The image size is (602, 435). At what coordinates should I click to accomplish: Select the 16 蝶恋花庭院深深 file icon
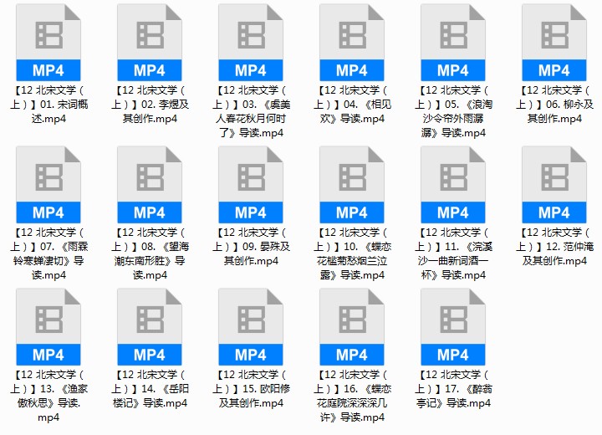click(x=352, y=327)
